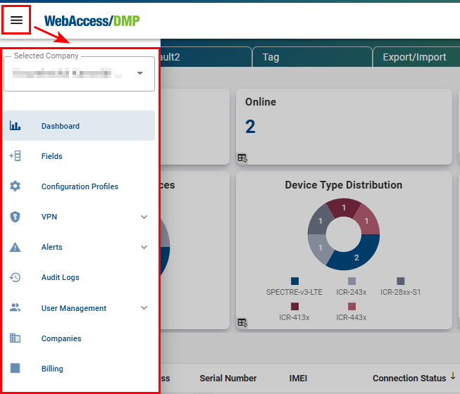Sort by Connection Status column header
Screen dimensions: 460x394
409,379
